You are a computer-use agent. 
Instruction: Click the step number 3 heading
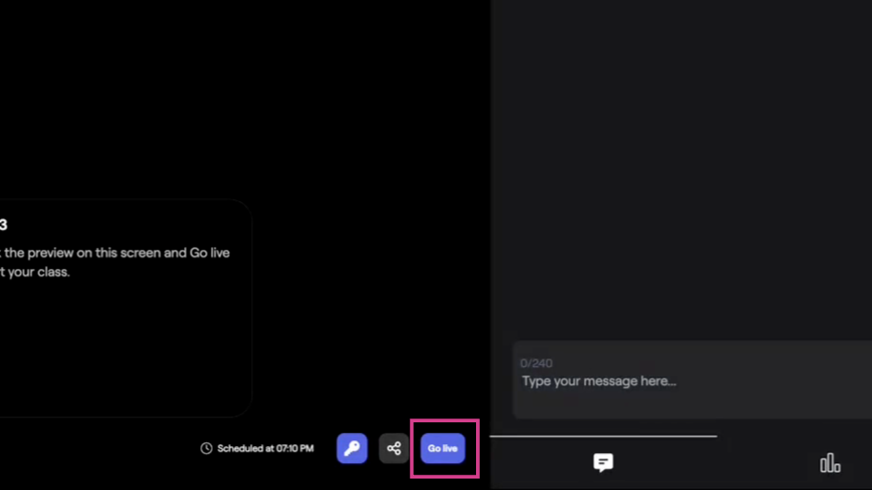4,225
